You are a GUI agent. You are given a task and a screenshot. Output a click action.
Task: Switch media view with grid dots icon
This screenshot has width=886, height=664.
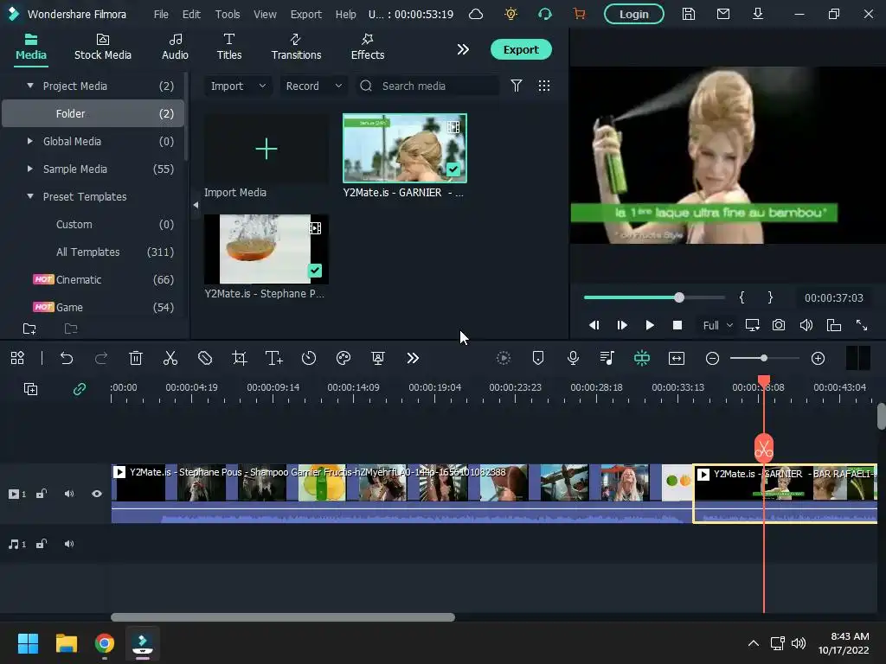coord(544,86)
